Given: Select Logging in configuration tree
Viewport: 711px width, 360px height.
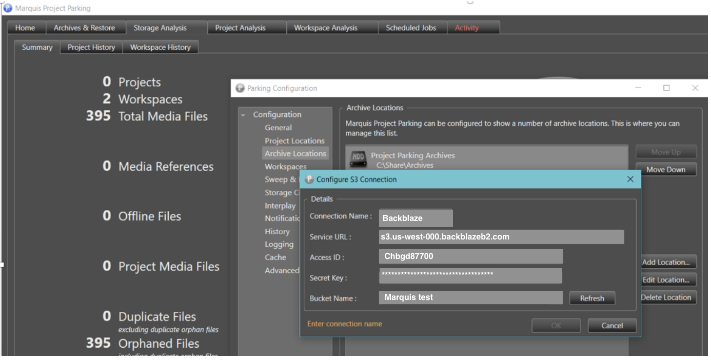Looking at the screenshot, I should click(279, 244).
